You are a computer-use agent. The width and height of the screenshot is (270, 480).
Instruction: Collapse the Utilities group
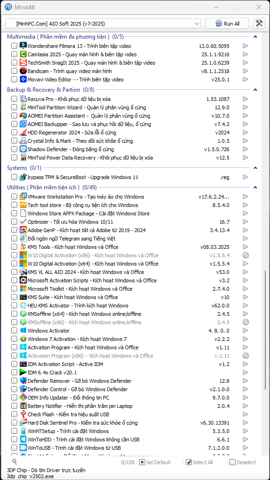point(255,187)
